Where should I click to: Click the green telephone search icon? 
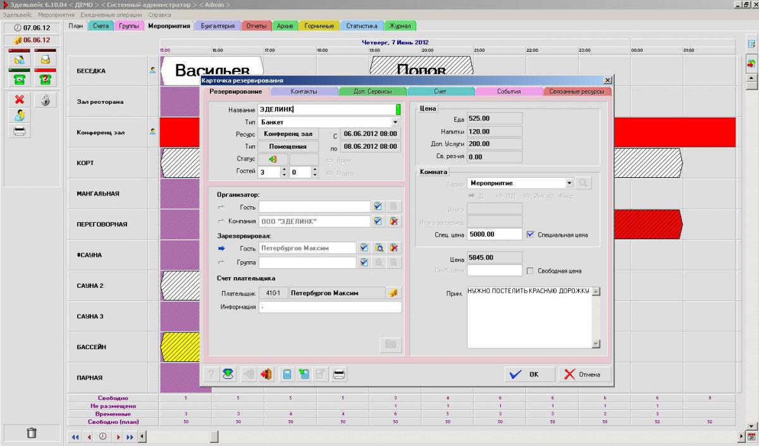click(x=20, y=78)
